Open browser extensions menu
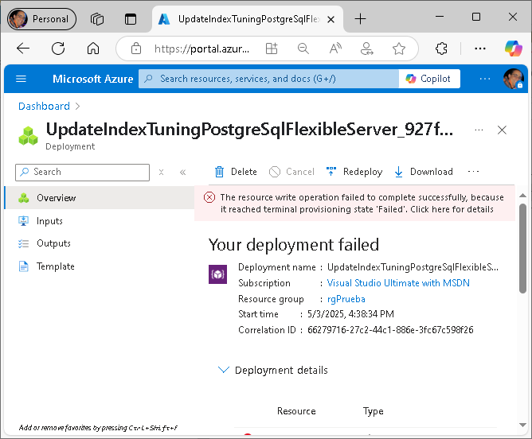This screenshot has width=532, height=439. point(441,49)
